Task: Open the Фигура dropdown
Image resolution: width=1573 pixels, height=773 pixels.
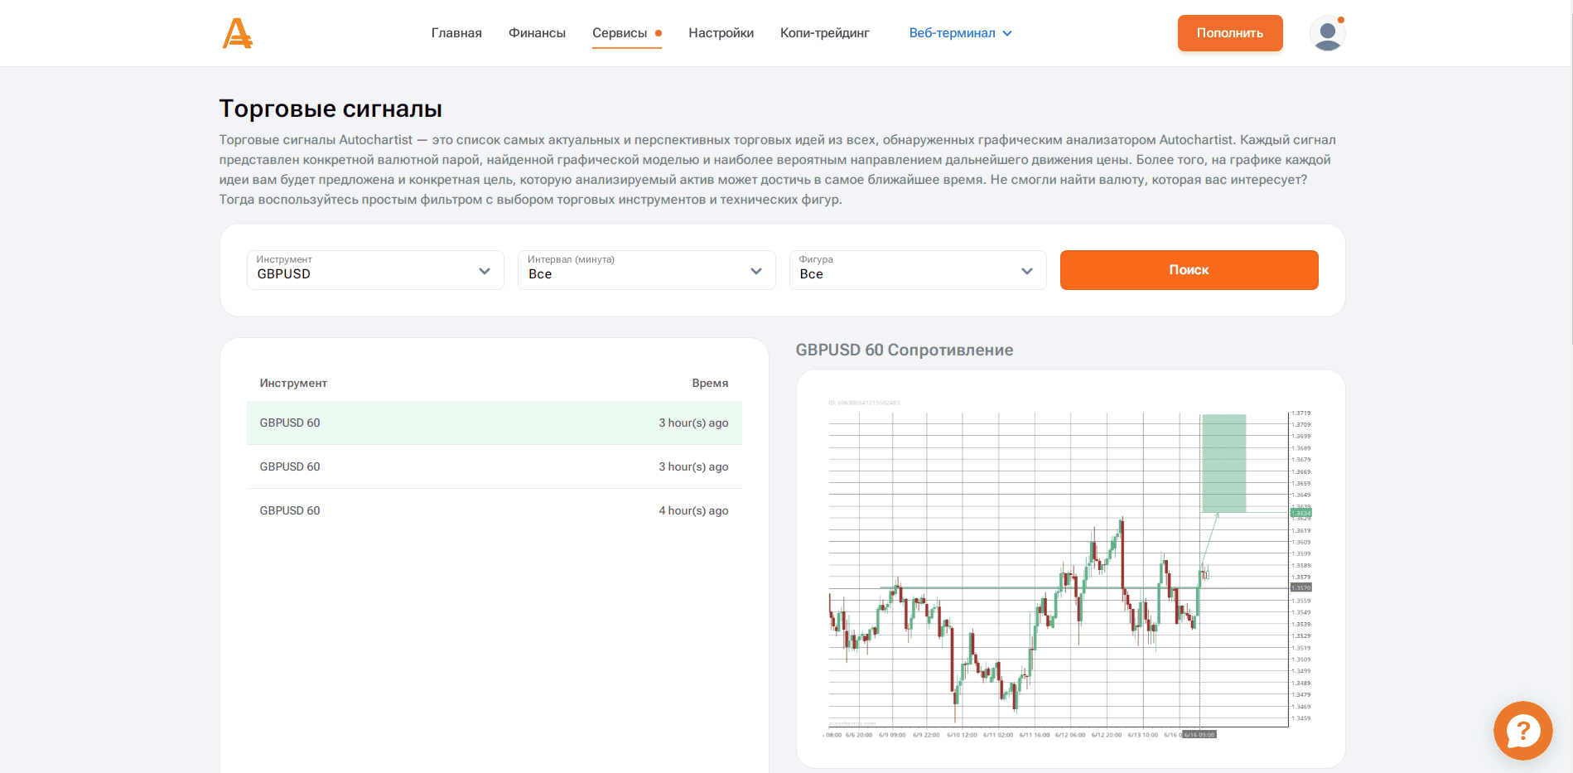Action: 918,270
